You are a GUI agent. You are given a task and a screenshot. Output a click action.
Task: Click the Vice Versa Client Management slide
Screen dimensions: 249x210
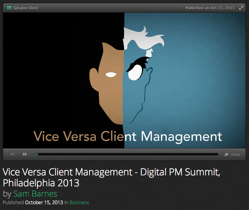[x=124, y=80]
